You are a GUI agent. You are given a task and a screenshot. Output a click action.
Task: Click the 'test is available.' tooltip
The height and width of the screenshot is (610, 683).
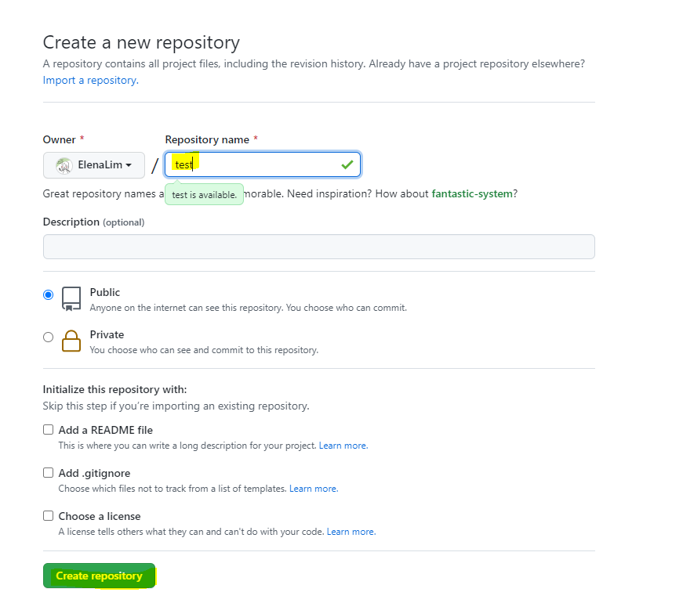205,195
